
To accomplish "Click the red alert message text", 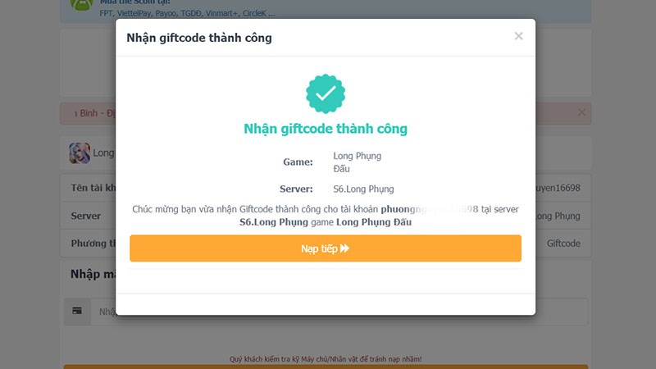I will [90, 113].
